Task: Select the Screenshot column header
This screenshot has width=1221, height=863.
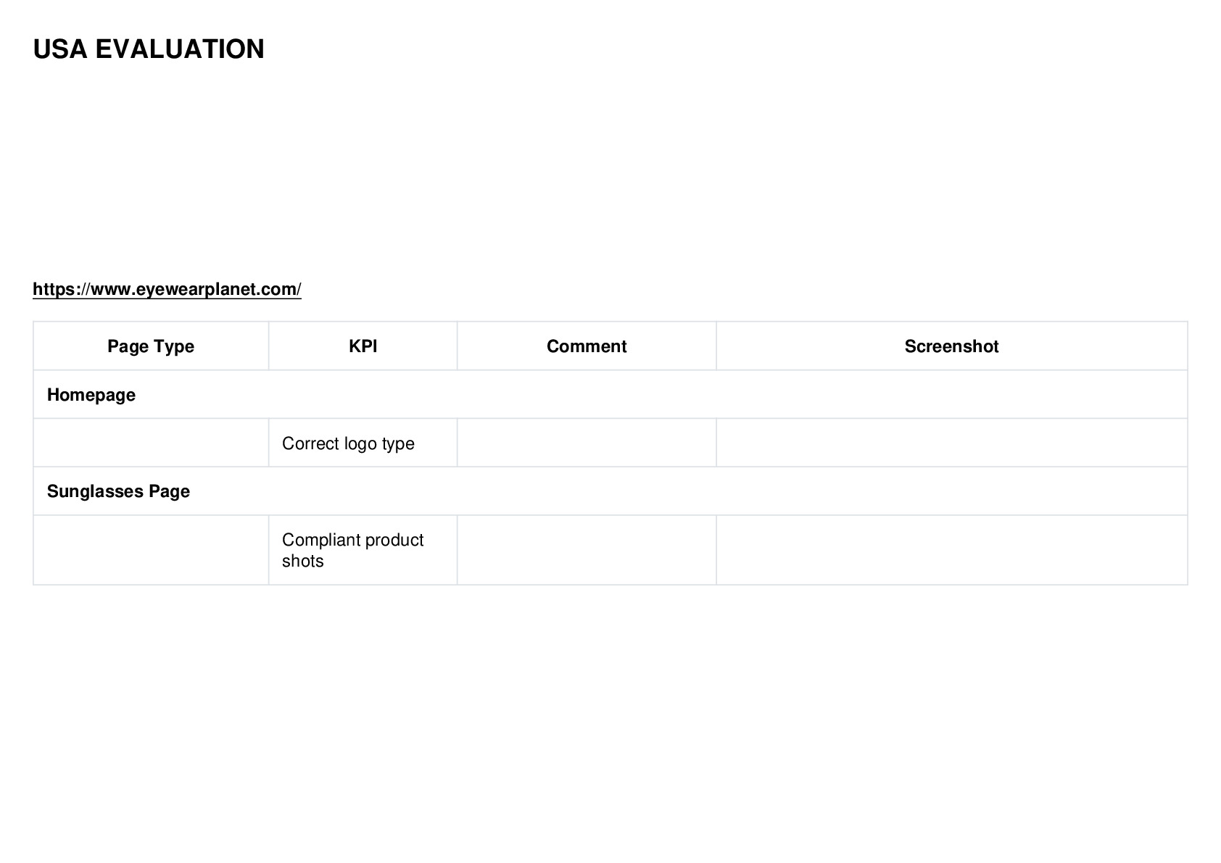Action: [x=951, y=346]
